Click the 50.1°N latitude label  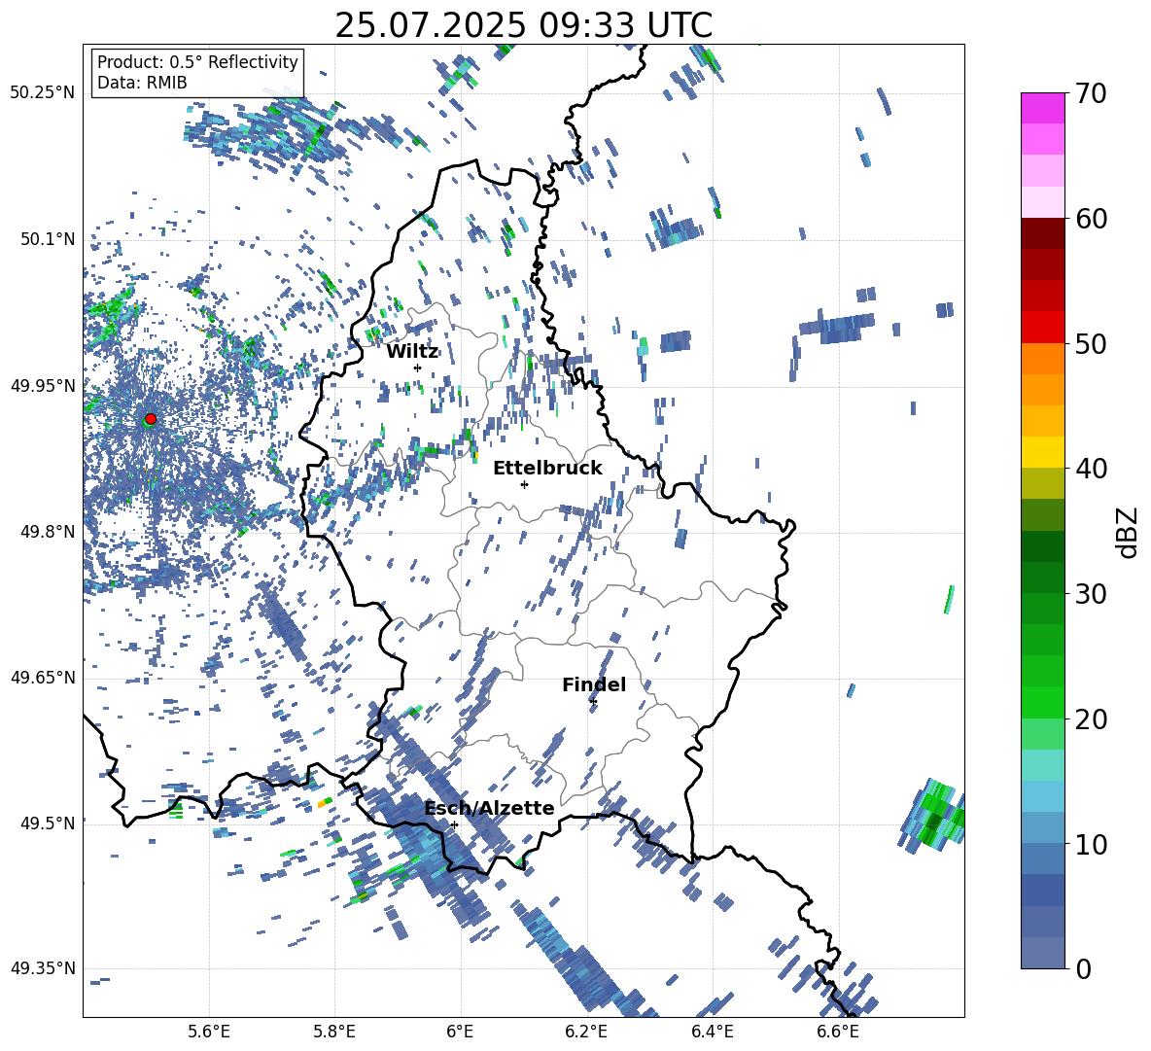[x=47, y=239]
